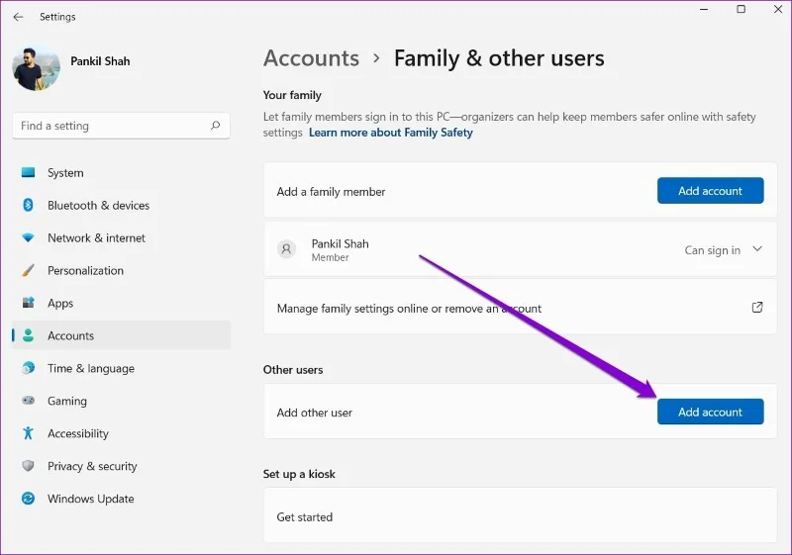Select Network & internet in sidebar
The height and width of the screenshot is (555, 792).
coord(121,237)
